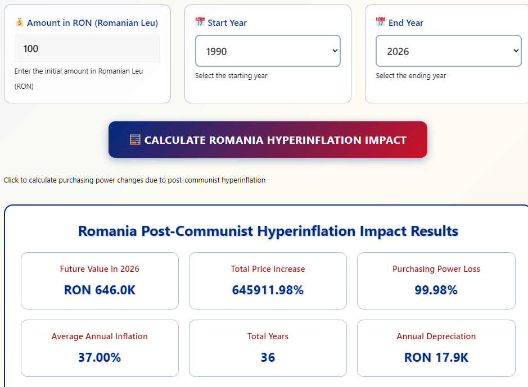Viewport: 528px width, 387px height.
Task: Click the 'Annual Depreciation' label
Action: click(436, 336)
